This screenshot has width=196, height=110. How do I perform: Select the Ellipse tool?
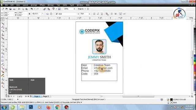coord(2,46)
